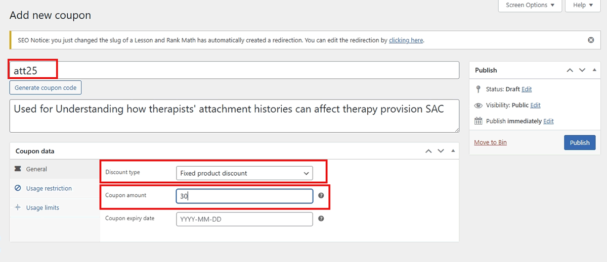The width and height of the screenshot is (607, 262).
Task: Switch to the Usage restriction tab
Action: pyautogui.click(x=49, y=188)
